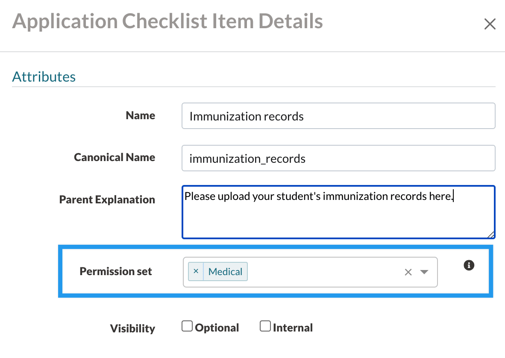This screenshot has height=358, width=505.
Task: Click the Permission set field label
Action: tap(116, 272)
